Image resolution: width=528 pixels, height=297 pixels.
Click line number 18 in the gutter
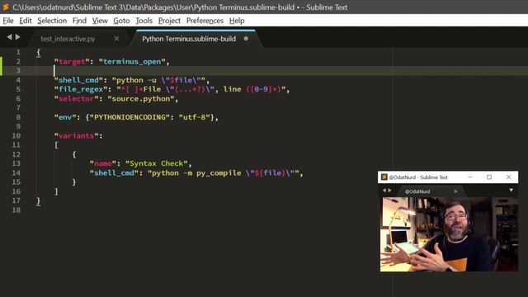[16, 210]
